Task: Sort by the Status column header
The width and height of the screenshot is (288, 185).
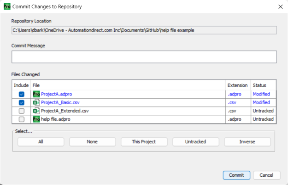Action: click(x=263, y=85)
